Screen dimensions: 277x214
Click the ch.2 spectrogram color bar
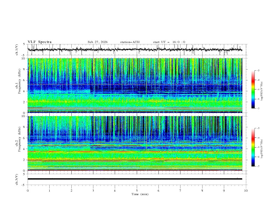253,147
